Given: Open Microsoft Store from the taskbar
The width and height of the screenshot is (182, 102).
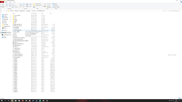Looking at the screenshot, I should [x=16, y=101].
